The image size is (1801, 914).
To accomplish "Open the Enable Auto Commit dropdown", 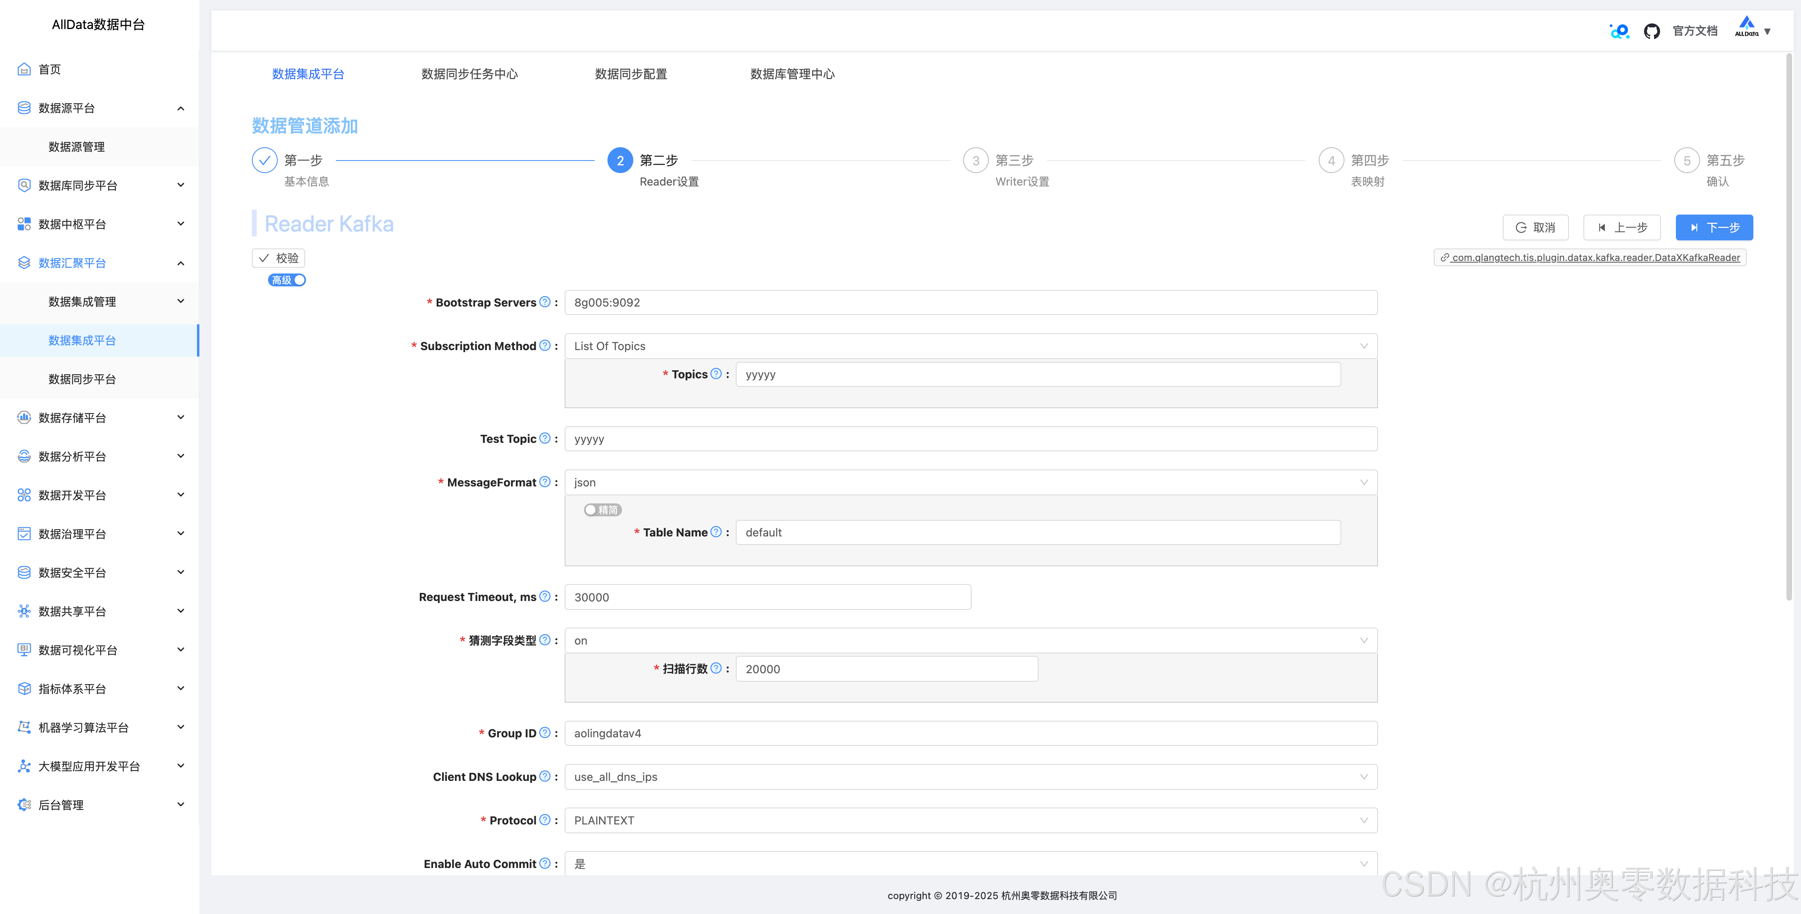I will pos(970,864).
